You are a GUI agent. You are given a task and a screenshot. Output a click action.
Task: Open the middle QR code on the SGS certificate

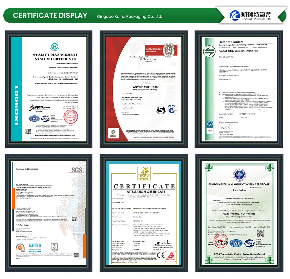[x=74, y=219]
